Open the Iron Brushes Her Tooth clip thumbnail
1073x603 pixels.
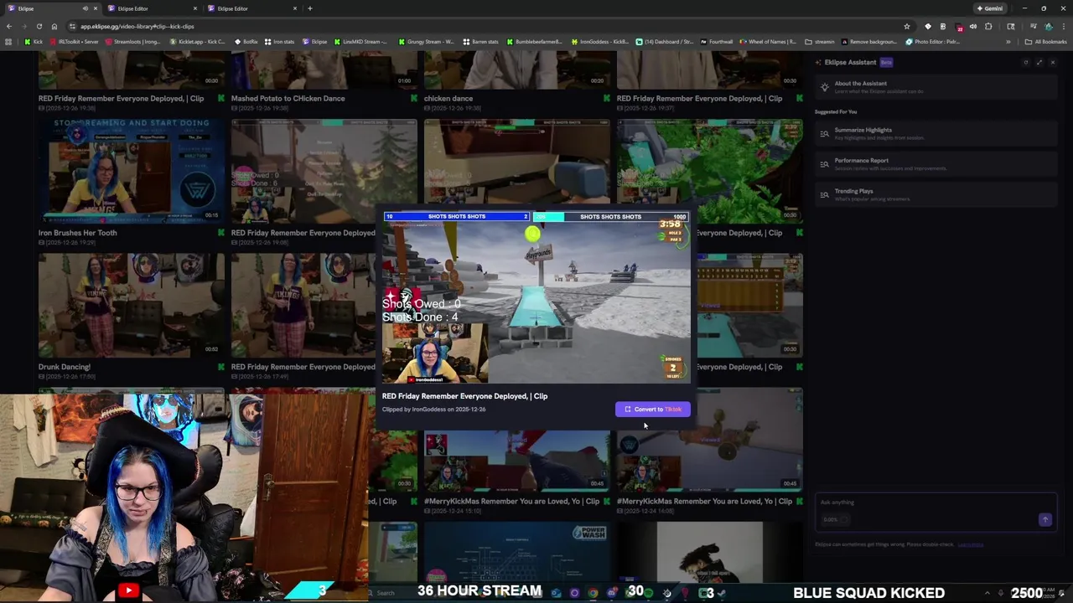(x=131, y=170)
